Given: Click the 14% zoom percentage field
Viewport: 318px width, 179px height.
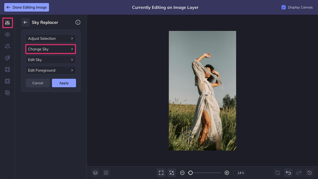Looking at the screenshot, I should 240,173.
